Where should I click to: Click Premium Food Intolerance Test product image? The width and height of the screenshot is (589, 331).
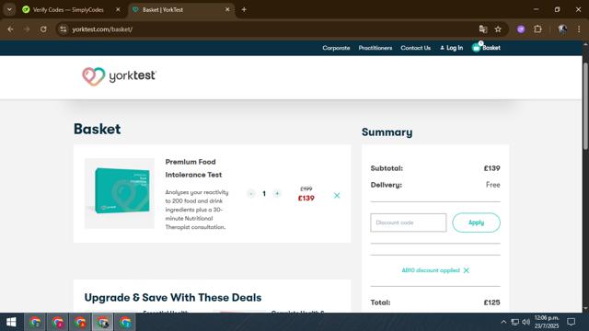(120, 193)
